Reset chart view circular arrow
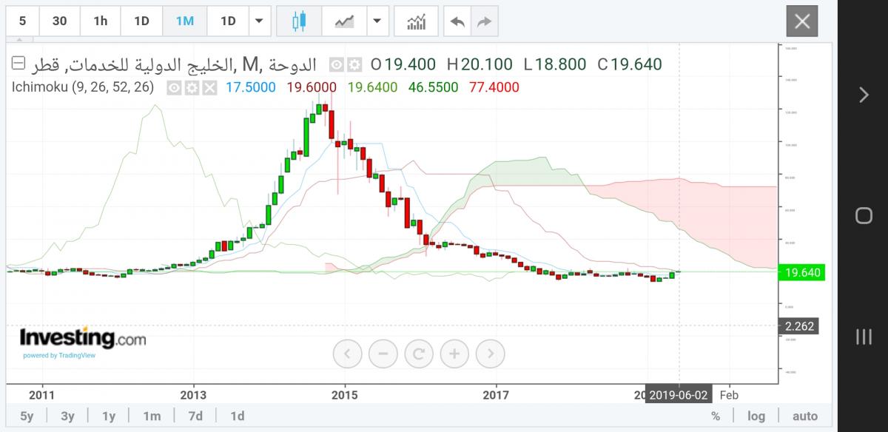The width and height of the screenshot is (888, 432). coord(419,353)
